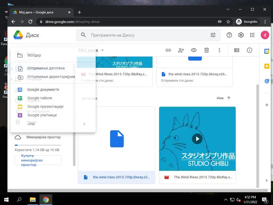Open more actions three dots in toolbar
Screen dimensions: 273x205
coord(219,50)
